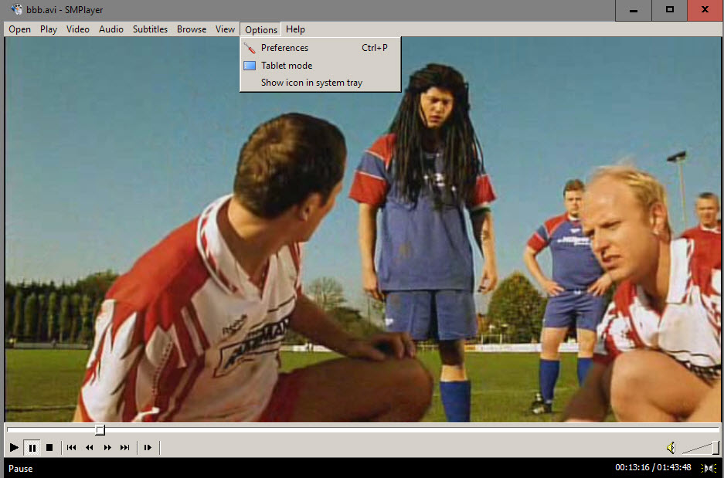Maximize the SMPlayer window
This screenshot has height=478, width=724.
click(x=669, y=10)
